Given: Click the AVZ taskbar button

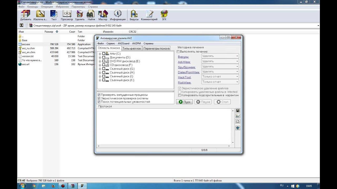Looking at the screenshot, I should click(x=82, y=186).
